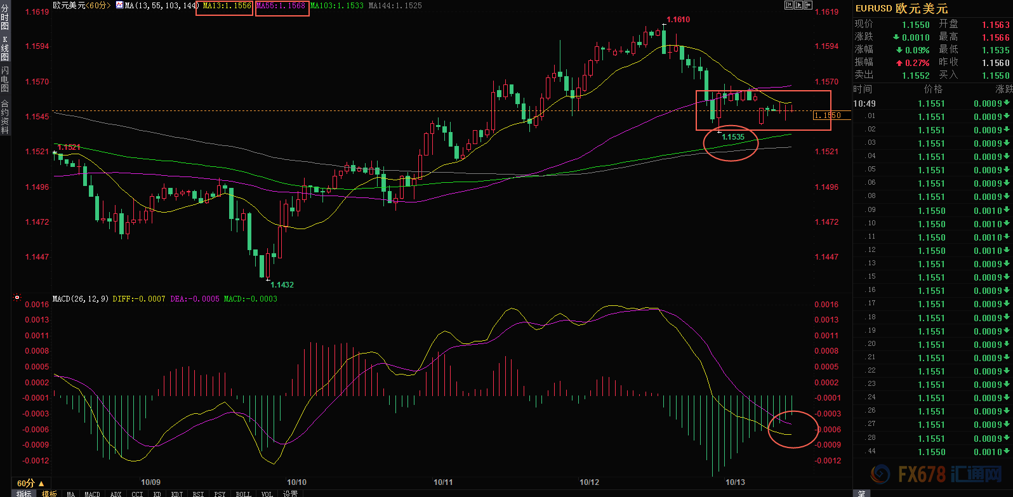Screen dimensions: 1013x497
Task: Click the 1.1610 high price label on the chart
Action: tap(678, 19)
